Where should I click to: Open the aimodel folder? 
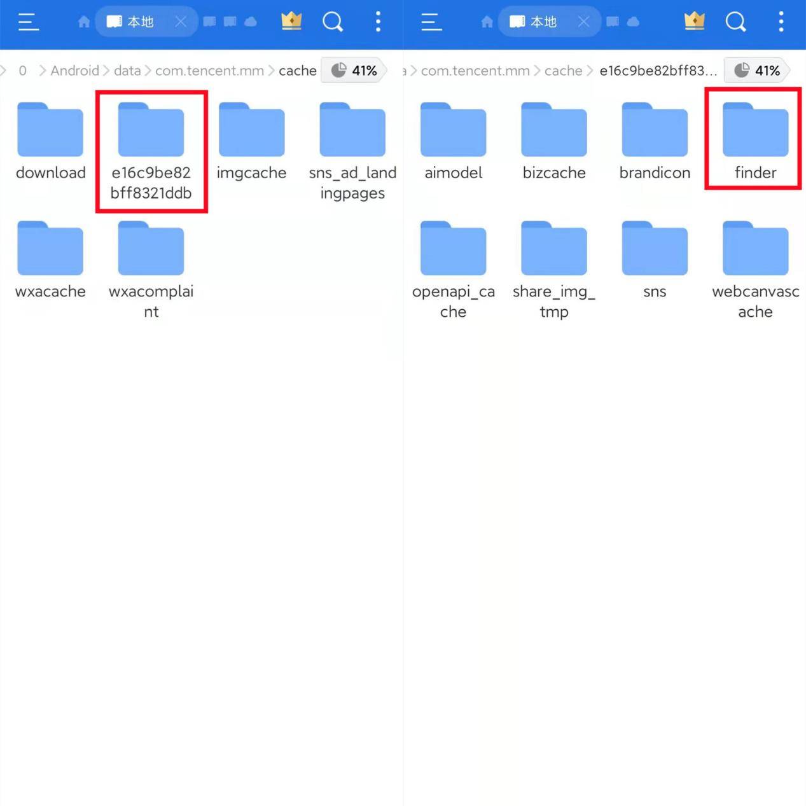point(453,142)
